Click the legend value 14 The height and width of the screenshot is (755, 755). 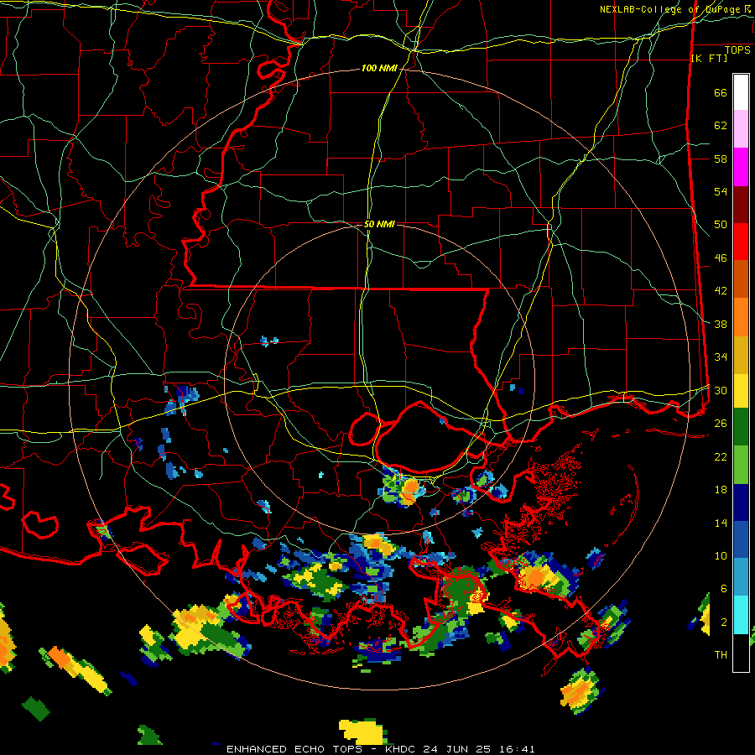pos(721,523)
